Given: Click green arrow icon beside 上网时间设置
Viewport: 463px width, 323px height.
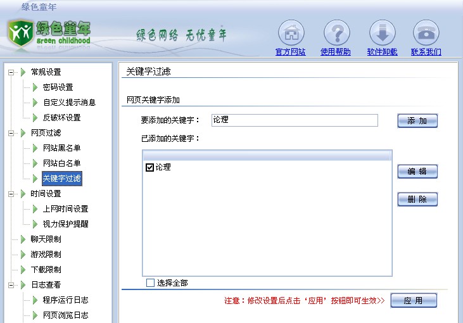Looking at the screenshot, I should tap(35, 209).
